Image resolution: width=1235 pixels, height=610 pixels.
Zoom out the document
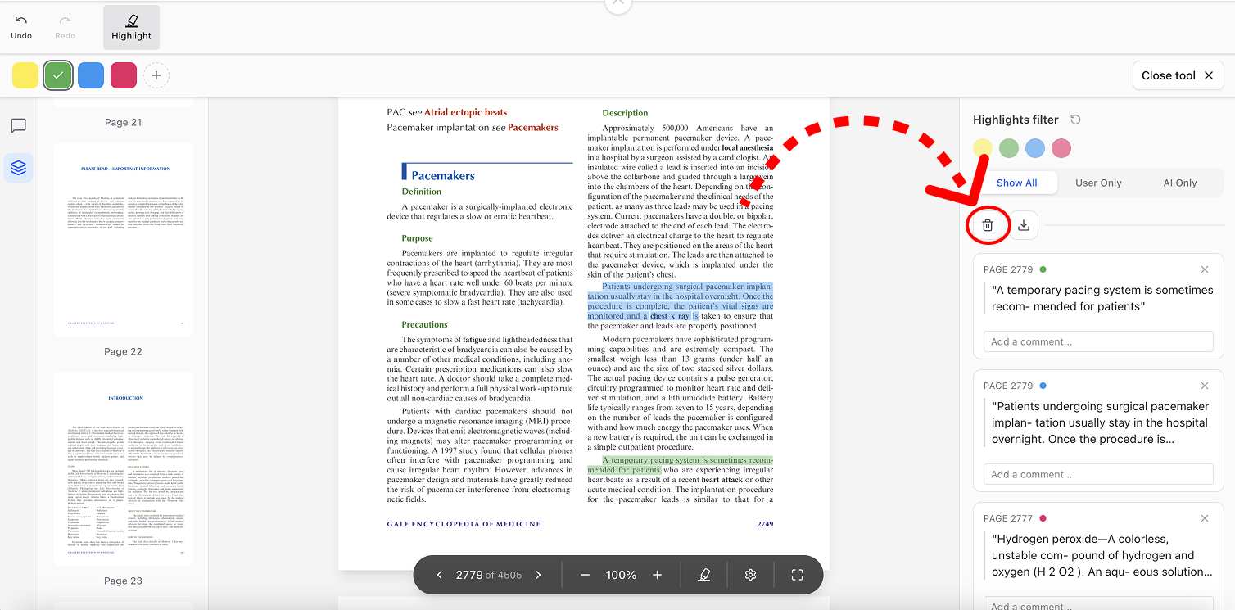tap(585, 574)
